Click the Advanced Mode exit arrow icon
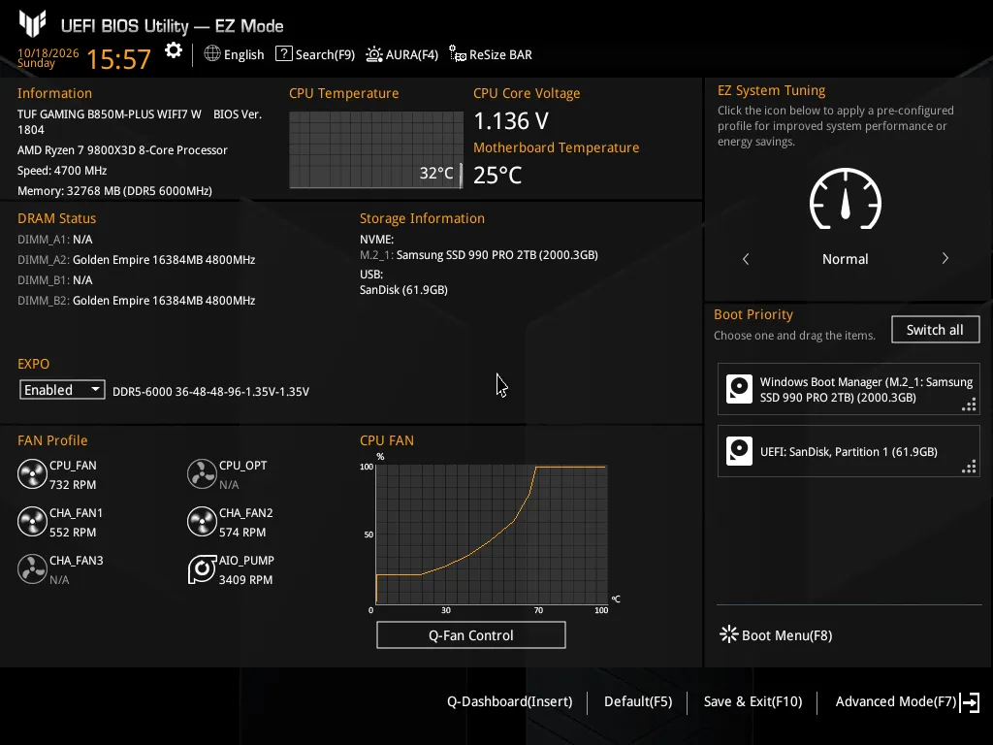 point(970,702)
